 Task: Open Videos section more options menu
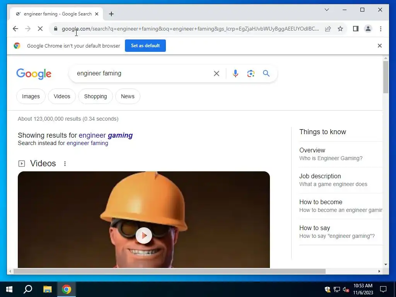click(x=65, y=164)
